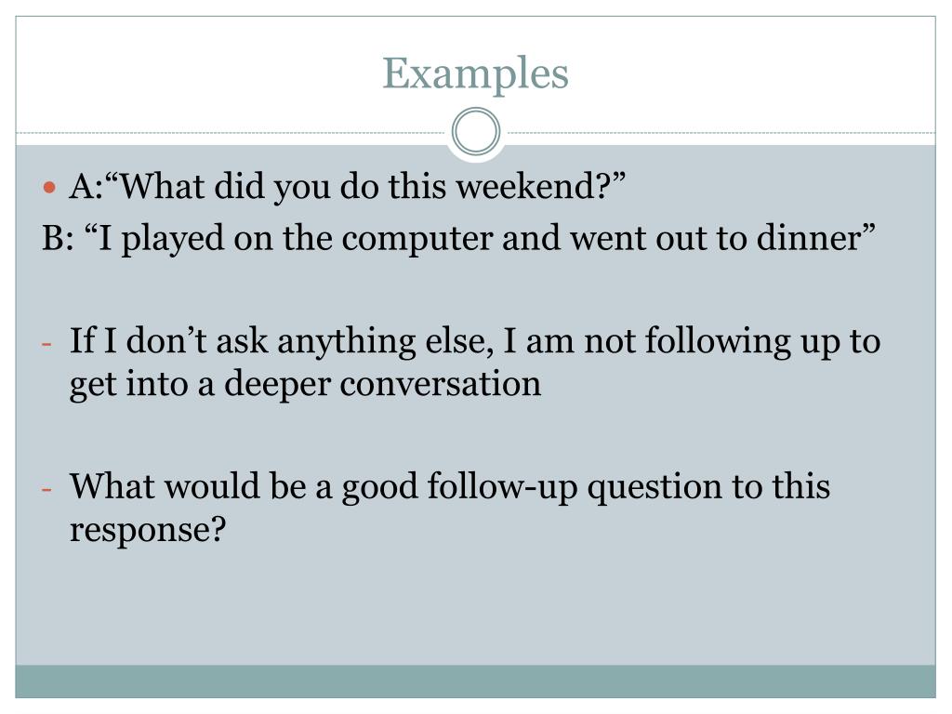Click the line "get into a deeper conversation"

[x=305, y=385]
